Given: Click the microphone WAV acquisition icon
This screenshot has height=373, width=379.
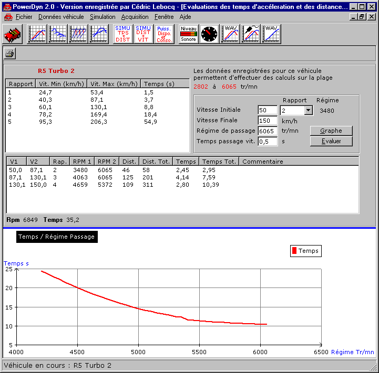Looking at the screenshot, I should pyautogui.click(x=251, y=34).
